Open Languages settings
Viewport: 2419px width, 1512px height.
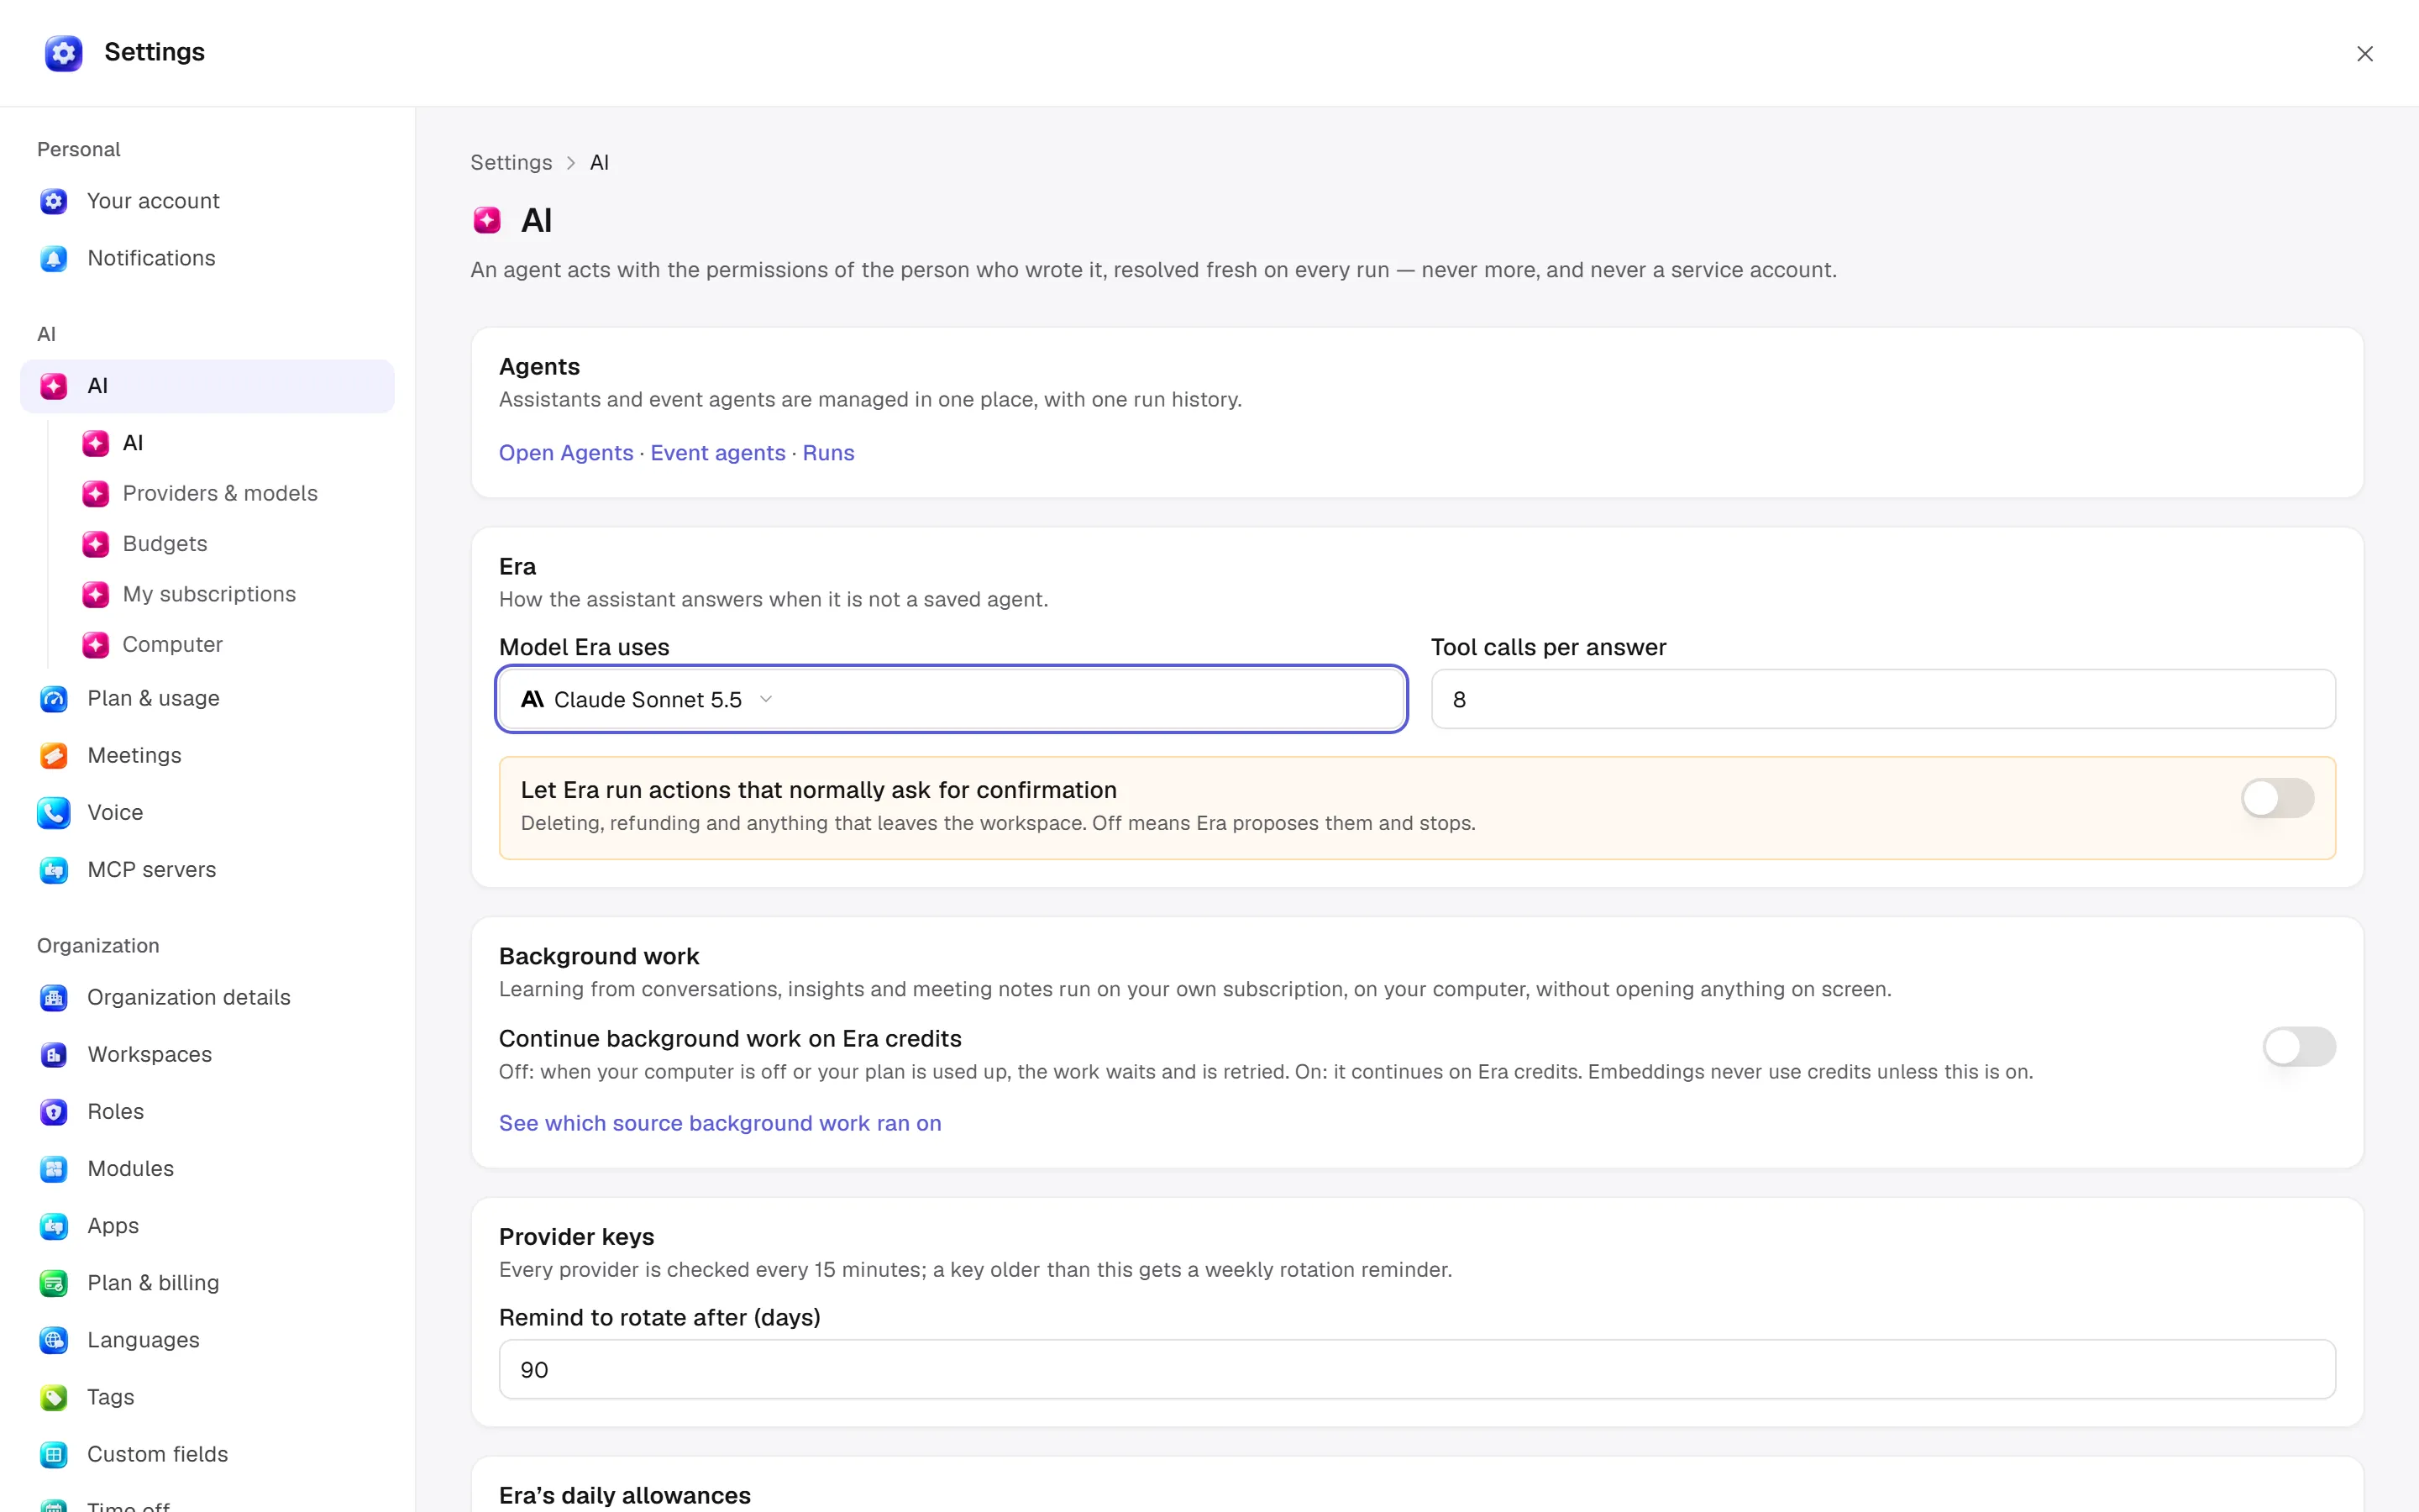pos(207,1340)
